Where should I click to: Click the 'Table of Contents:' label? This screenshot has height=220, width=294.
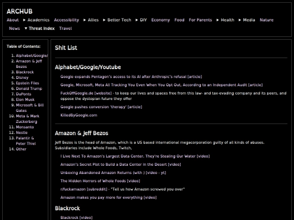coord(23,46)
